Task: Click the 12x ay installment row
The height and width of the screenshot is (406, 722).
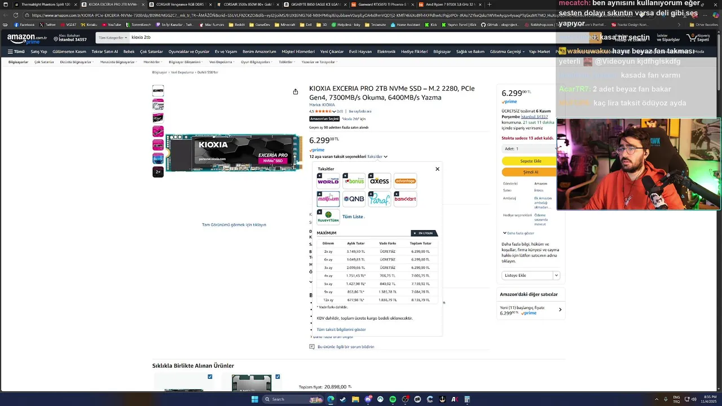Action: (377, 300)
